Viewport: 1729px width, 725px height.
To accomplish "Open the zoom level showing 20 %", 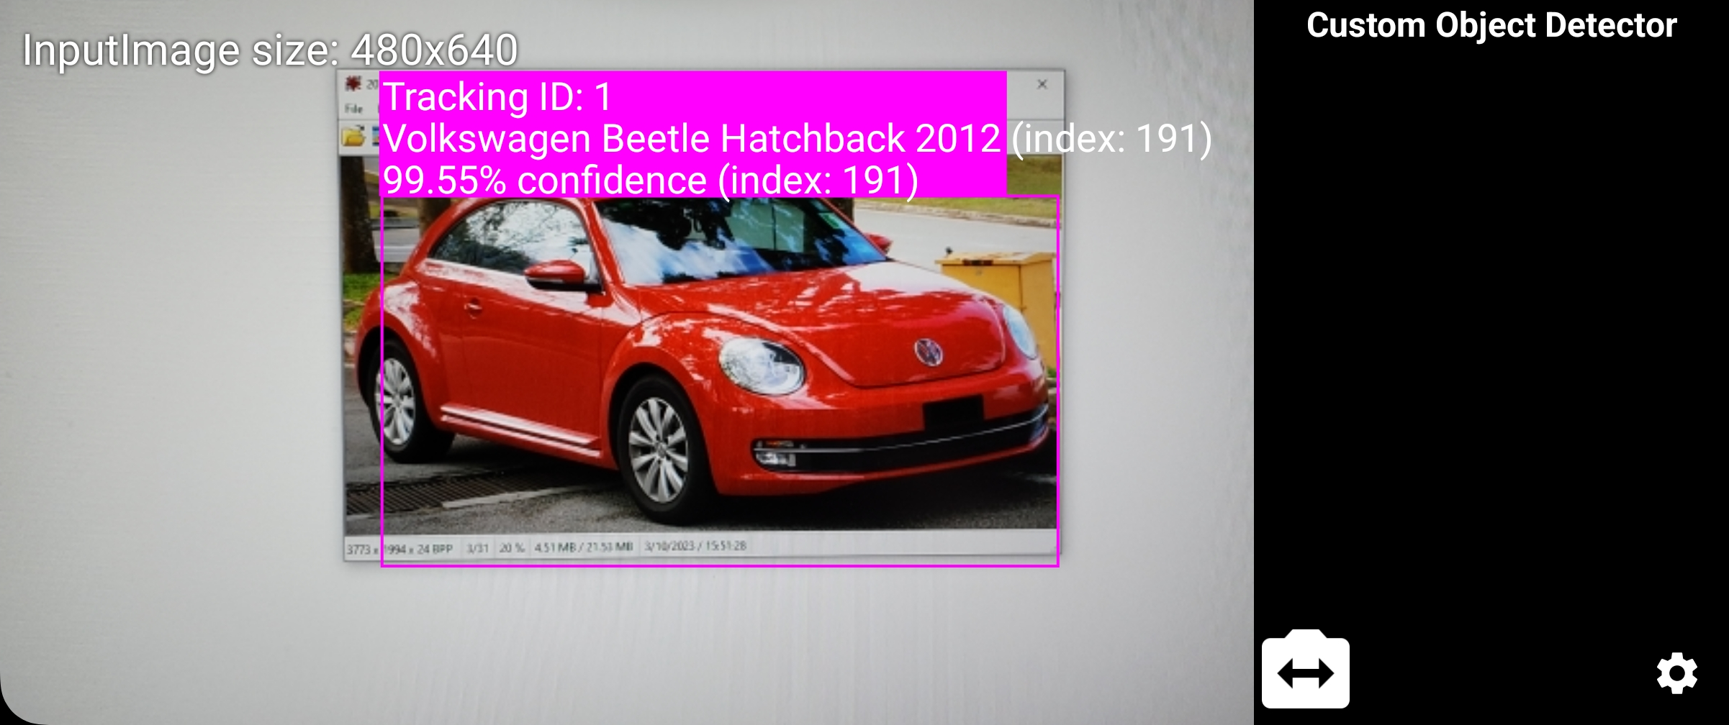I will click(x=513, y=547).
